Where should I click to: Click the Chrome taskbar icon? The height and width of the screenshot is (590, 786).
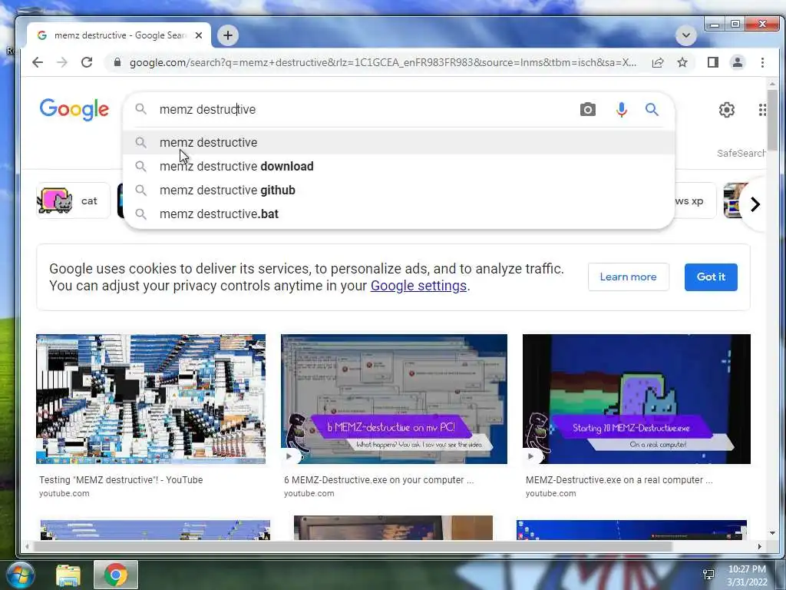tap(115, 575)
